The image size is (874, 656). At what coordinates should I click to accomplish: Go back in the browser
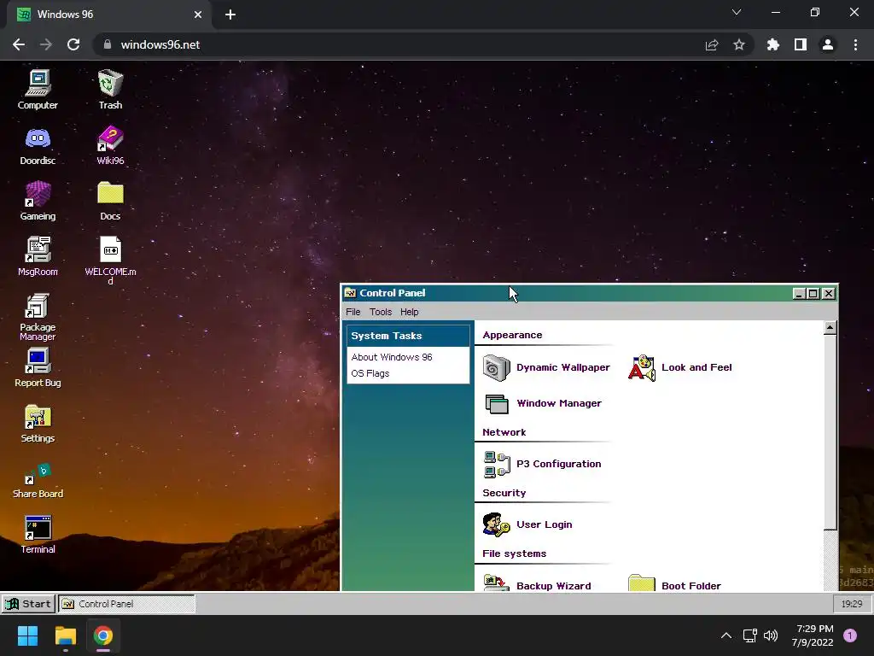click(x=19, y=44)
